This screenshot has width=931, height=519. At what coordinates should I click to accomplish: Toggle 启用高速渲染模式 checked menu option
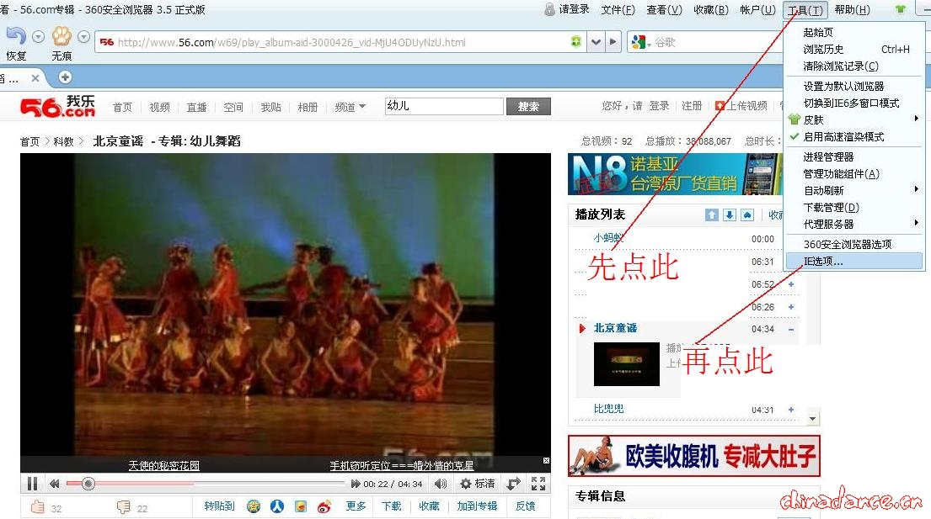coord(843,136)
